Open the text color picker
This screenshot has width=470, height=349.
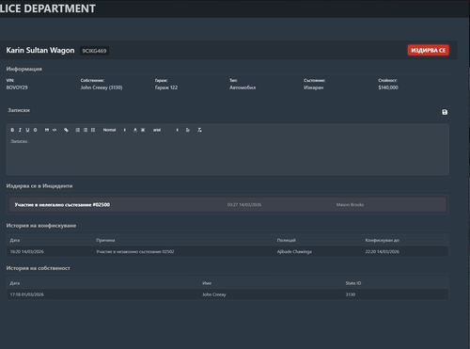pos(135,130)
